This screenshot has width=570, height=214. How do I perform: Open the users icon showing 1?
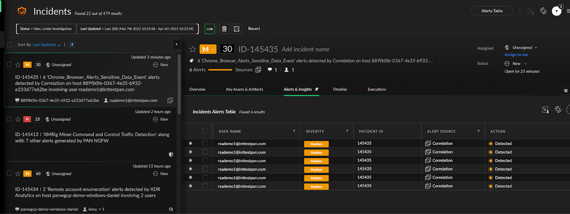(x=287, y=70)
